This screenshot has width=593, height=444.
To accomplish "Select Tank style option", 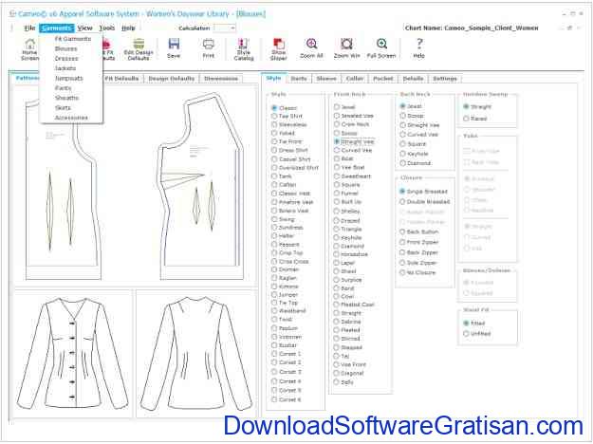I will coord(282,176).
